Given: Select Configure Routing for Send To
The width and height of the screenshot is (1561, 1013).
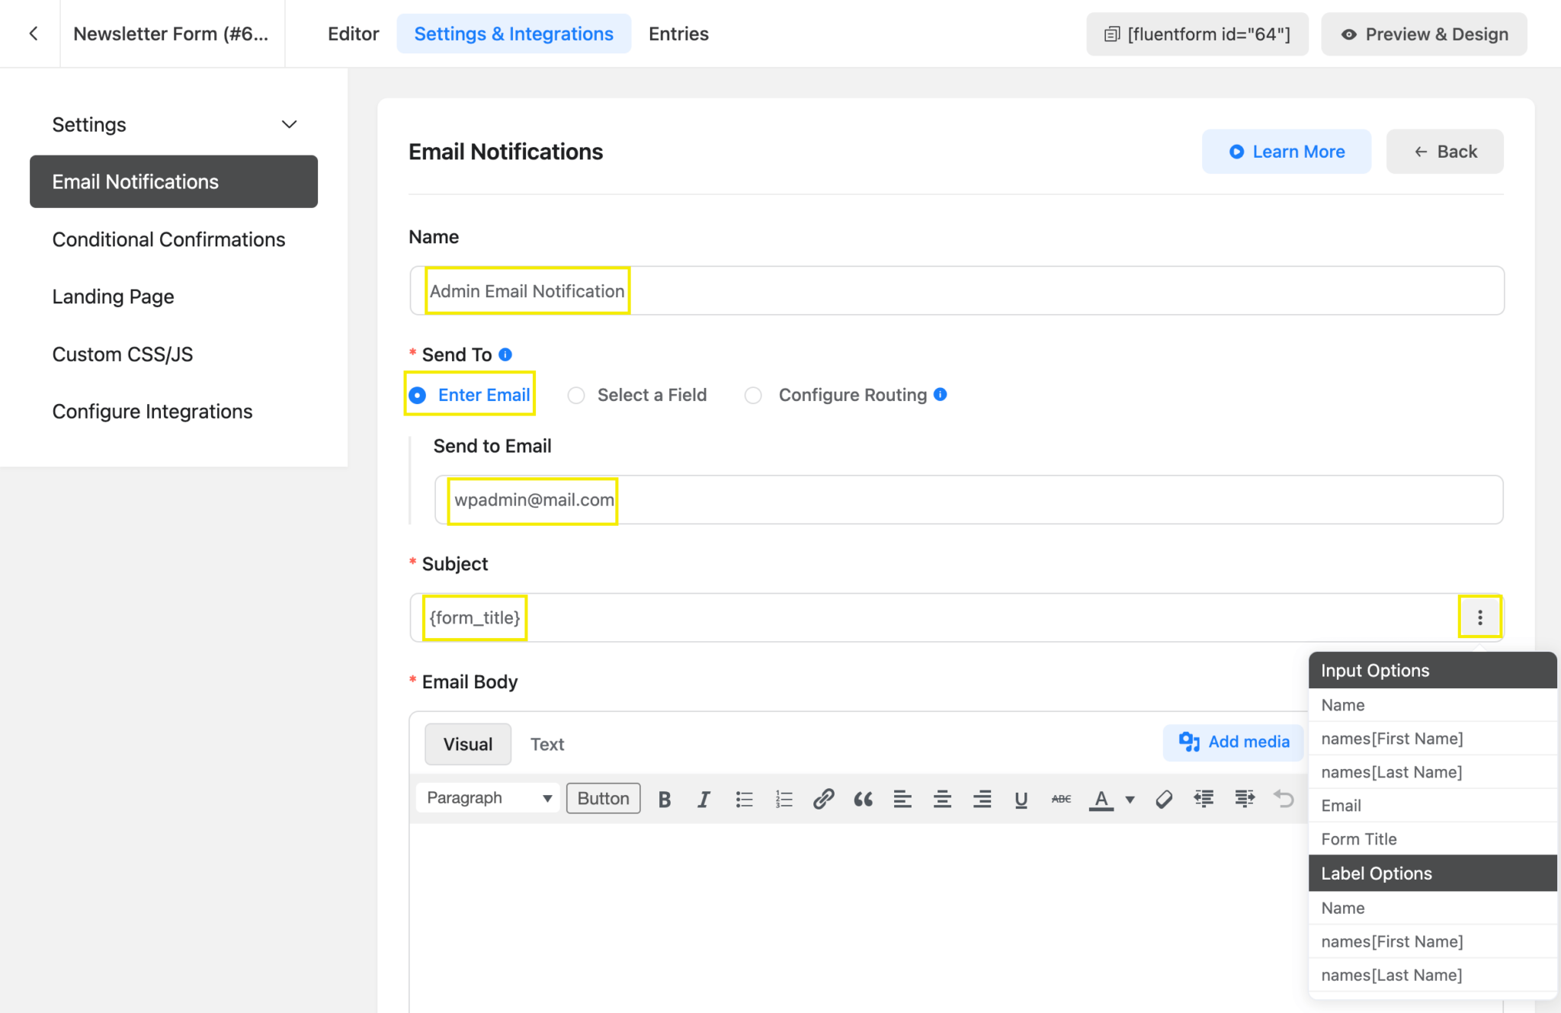Looking at the screenshot, I should (753, 395).
